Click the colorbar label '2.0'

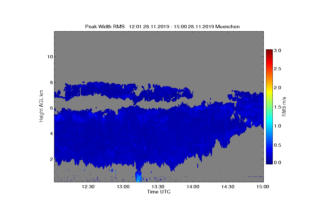point(278,88)
